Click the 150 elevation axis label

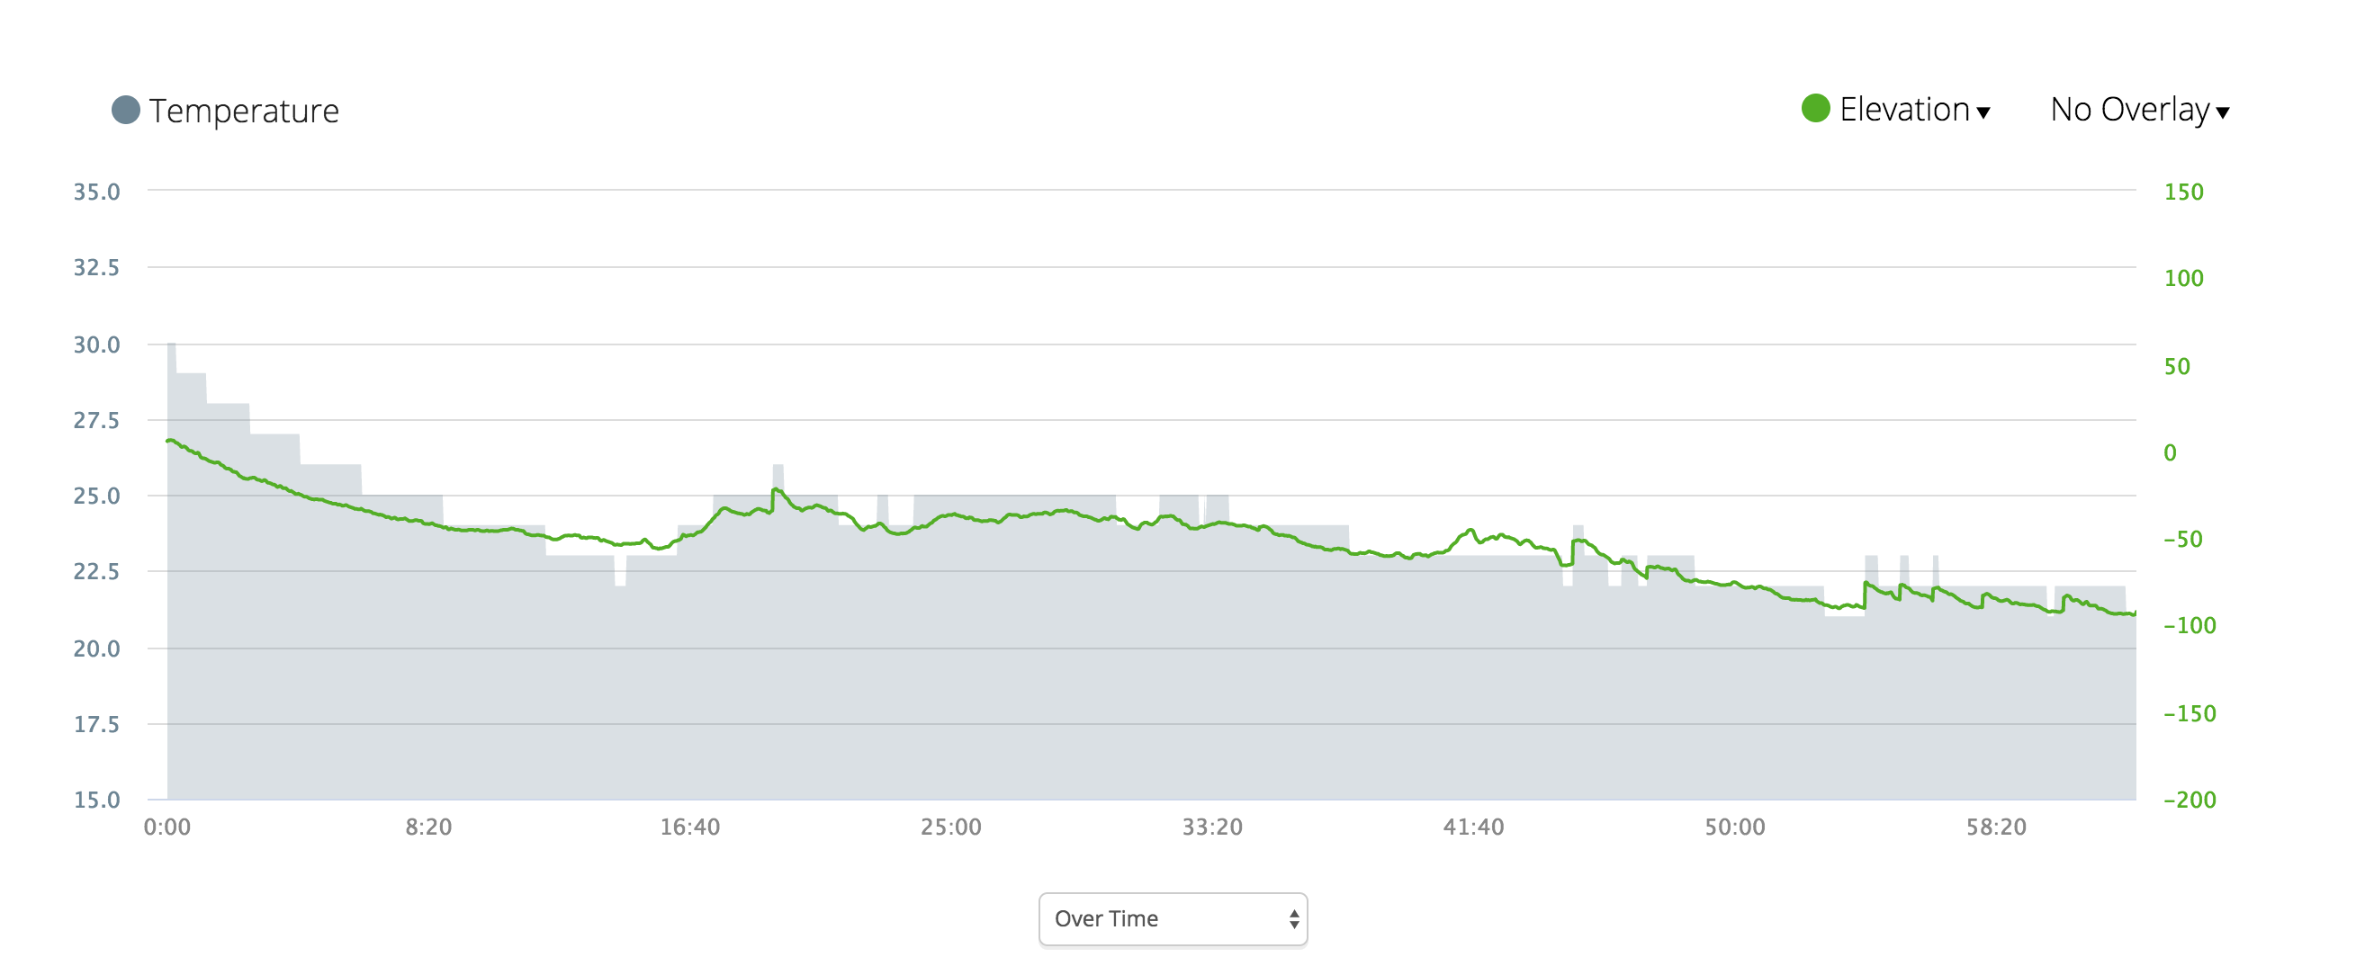[2184, 192]
